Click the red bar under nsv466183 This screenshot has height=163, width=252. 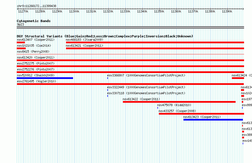click(x=155, y=42)
